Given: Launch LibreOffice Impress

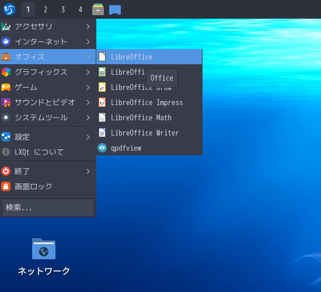Looking at the screenshot, I should click(x=149, y=102).
